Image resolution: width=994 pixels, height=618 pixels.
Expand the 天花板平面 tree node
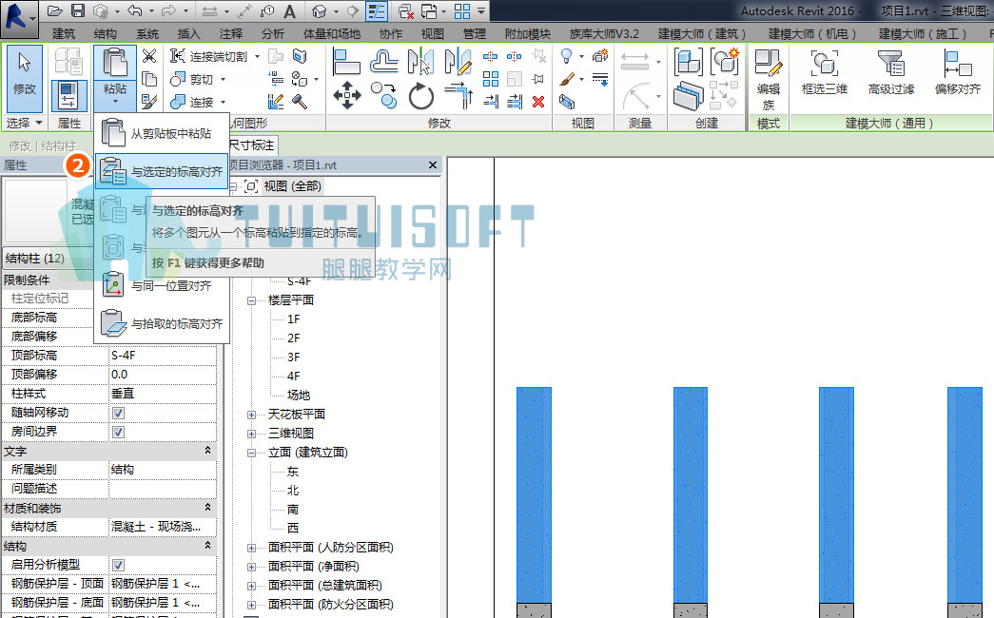pyautogui.click(x=252, y=415)
